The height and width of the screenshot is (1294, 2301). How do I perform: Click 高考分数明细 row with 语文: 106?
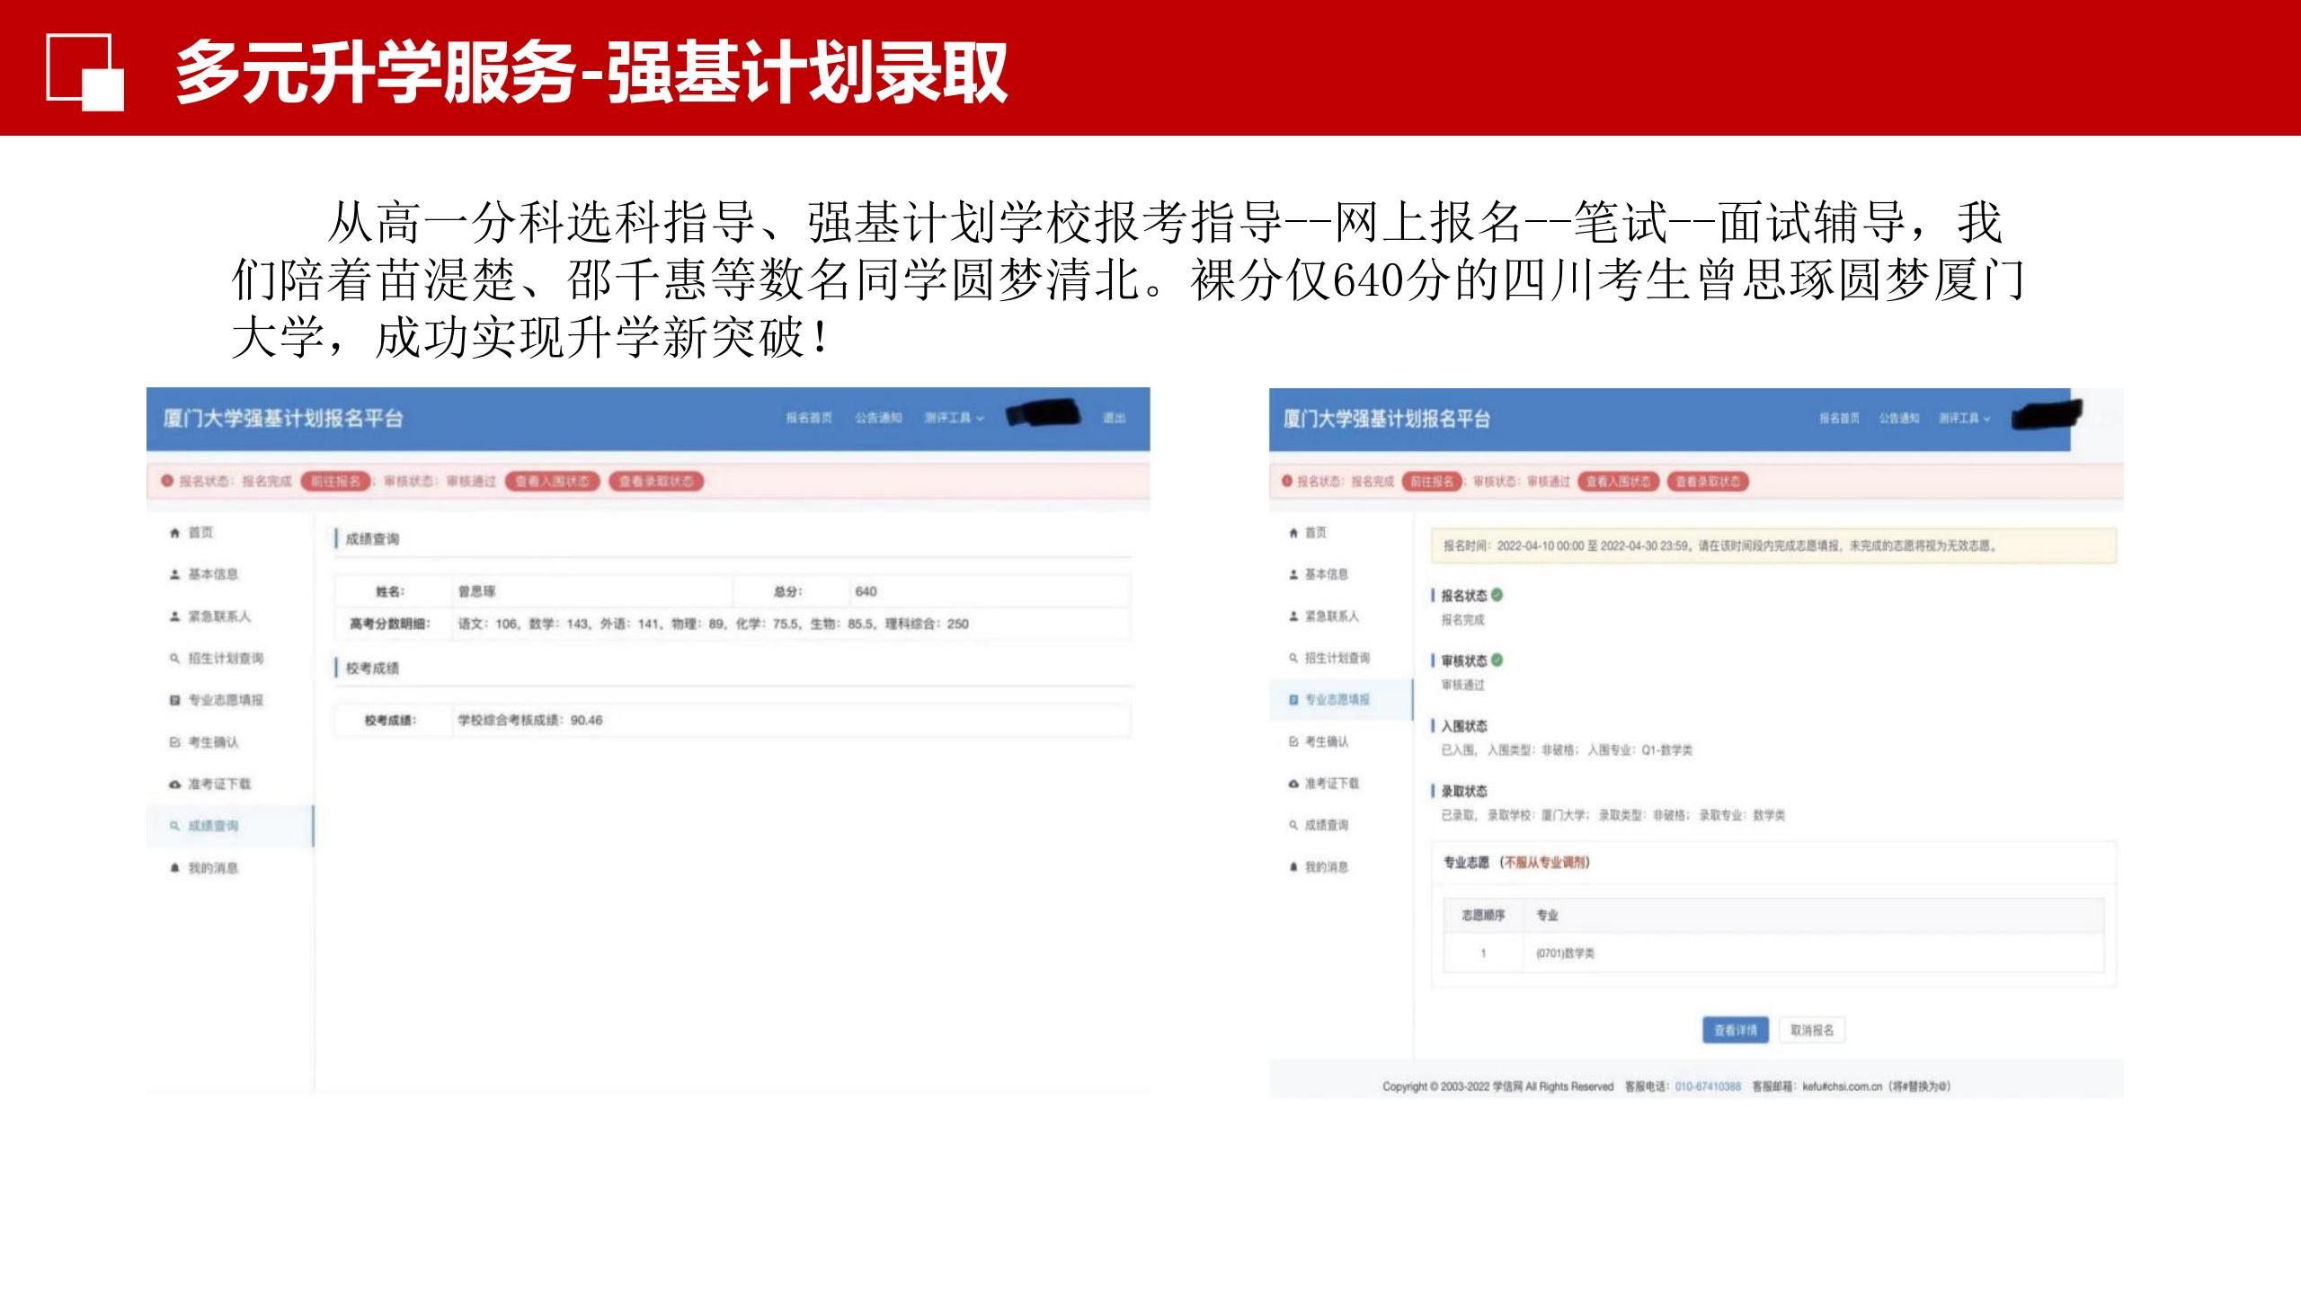(733, 624)
